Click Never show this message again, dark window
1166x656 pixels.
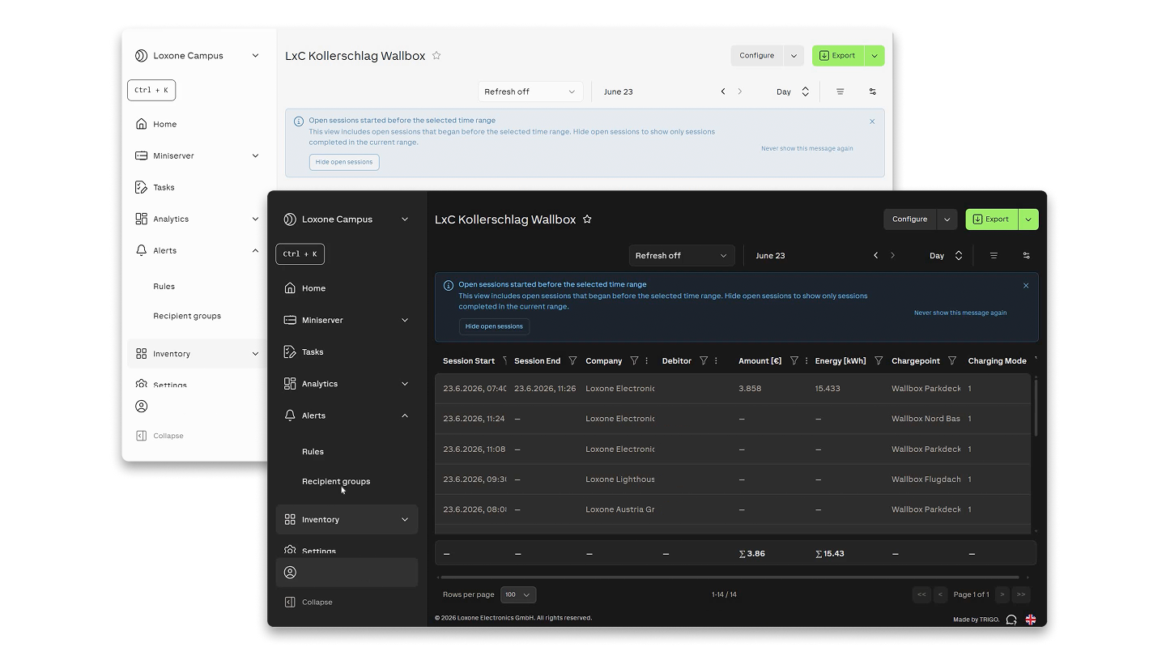pyautogui.click(x=960, y=313)
